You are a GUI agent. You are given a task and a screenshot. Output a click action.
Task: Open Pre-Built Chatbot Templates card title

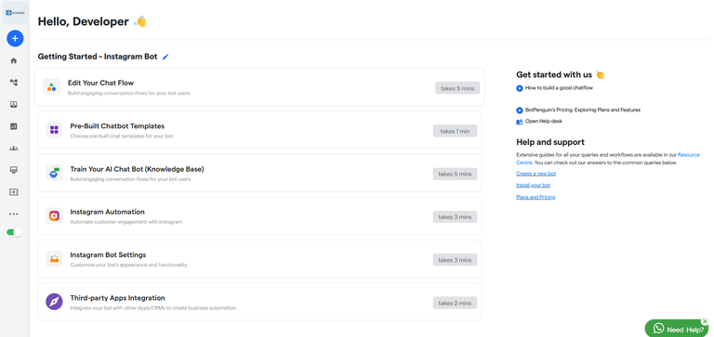pos(117,126)
